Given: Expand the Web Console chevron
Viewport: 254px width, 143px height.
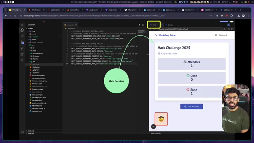Looking at the screenshot, I should pos(232,133).
